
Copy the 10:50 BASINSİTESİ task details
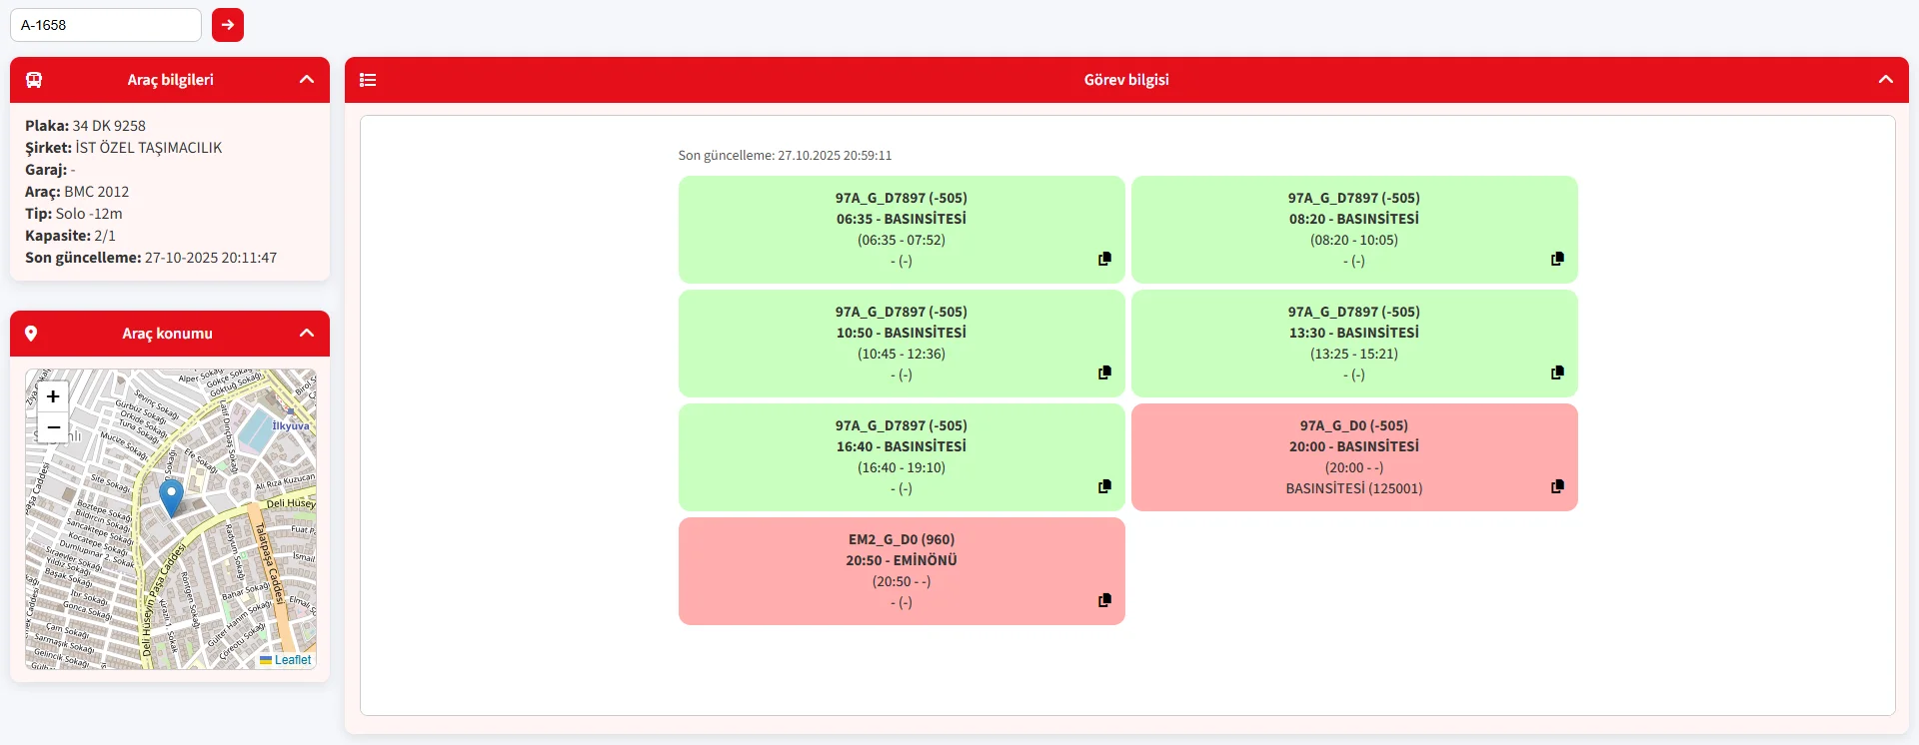click(1104, 372)
